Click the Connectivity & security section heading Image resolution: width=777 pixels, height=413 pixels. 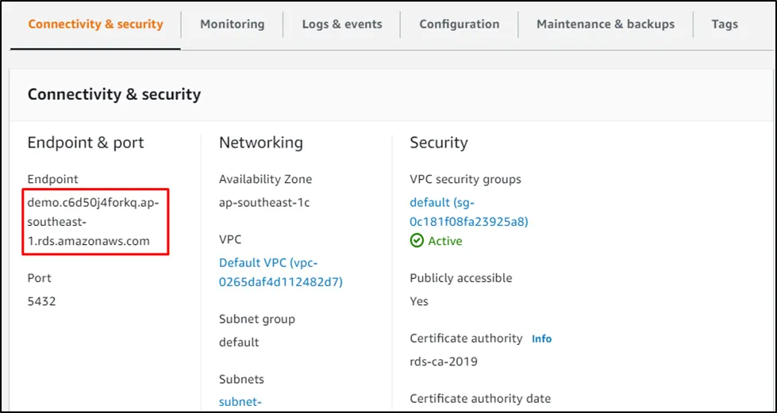click(113, 94)
